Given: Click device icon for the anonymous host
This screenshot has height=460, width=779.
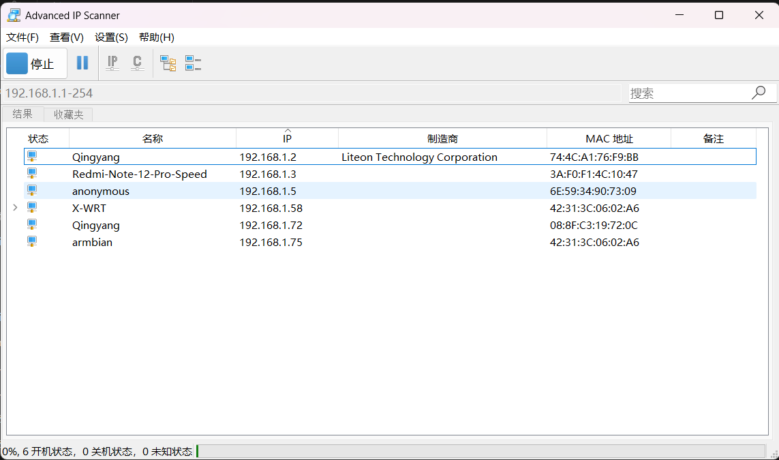Looking at the screenshot, I should [x=32, y=190].
